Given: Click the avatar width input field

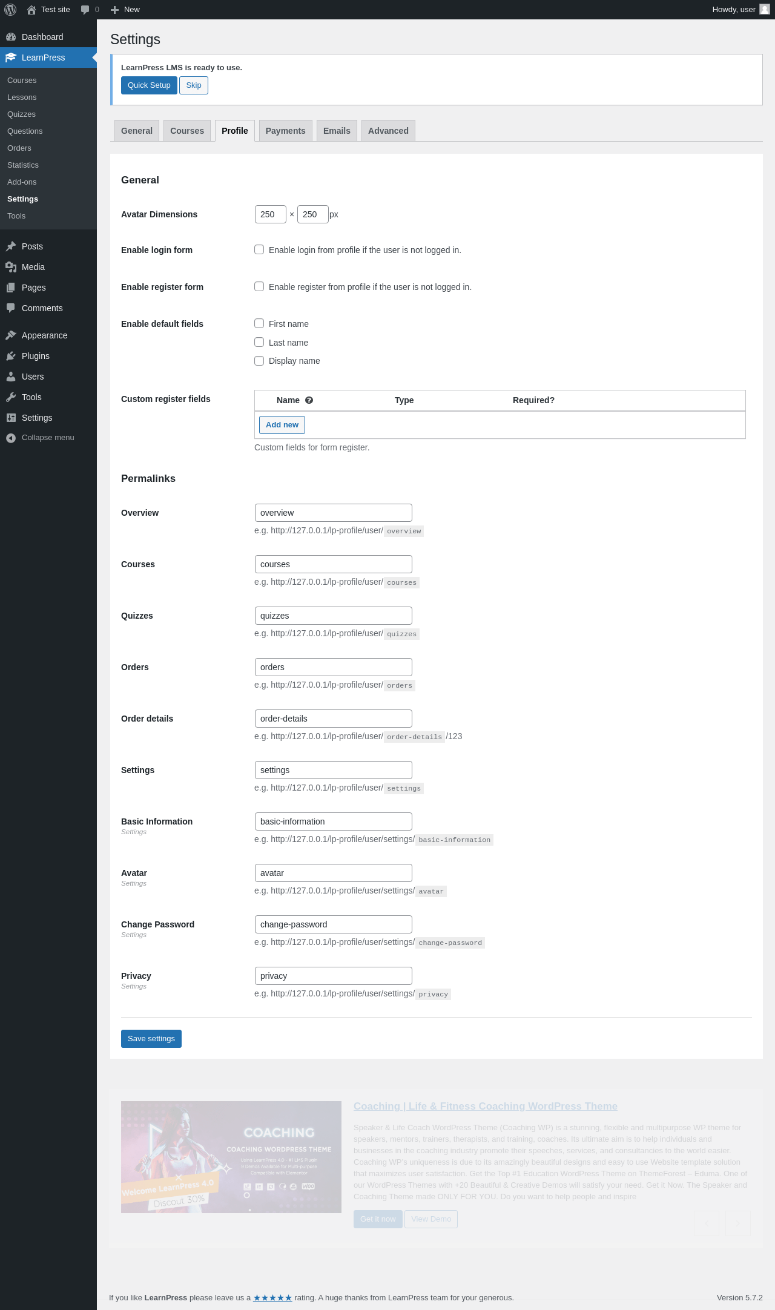Looking at the screenshot, I should click(x=271, y=214).
